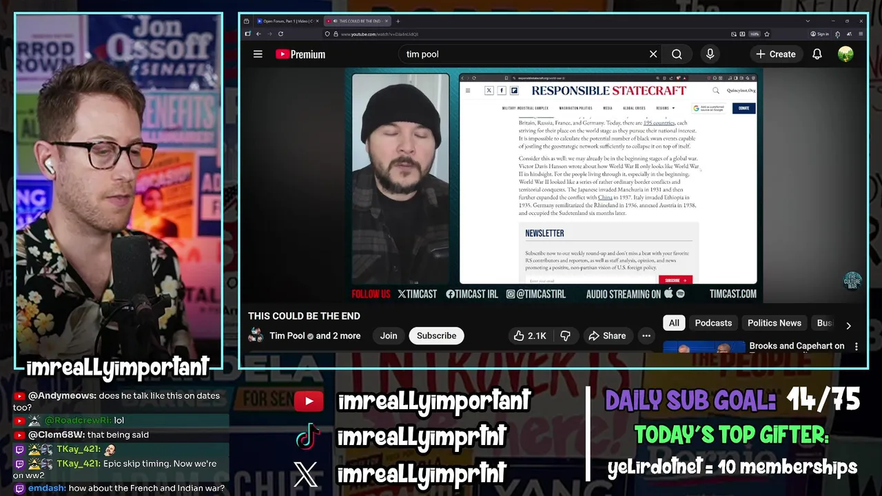Like the video with 2.1K likes
This screenshot has width=882, height=496.
pos(529,335)
